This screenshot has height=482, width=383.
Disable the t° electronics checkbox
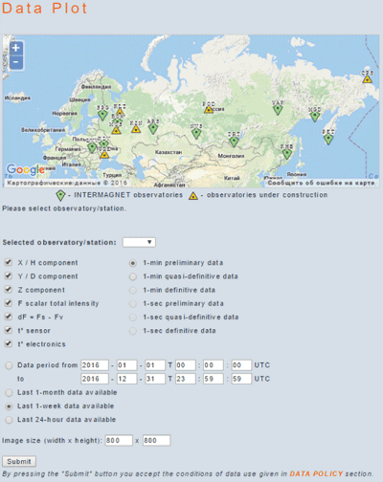[9, 343]
